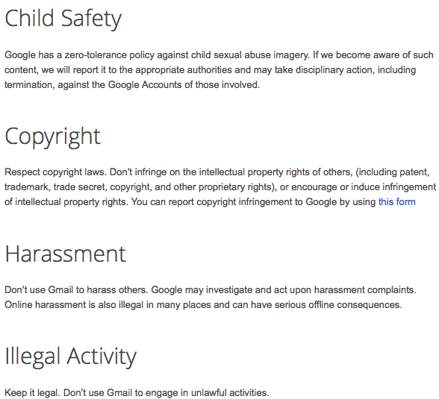
Task: Click the phrase 'harassment complaints' in Harassment section
Action: tap(365, 289)
